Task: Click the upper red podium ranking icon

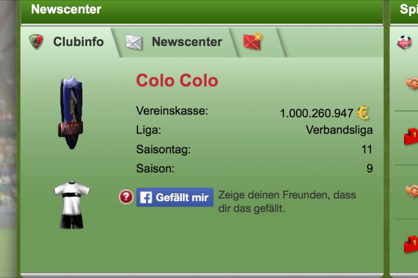Action: [411, 137]
